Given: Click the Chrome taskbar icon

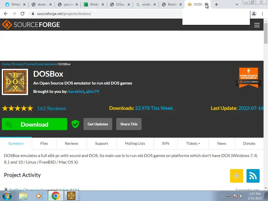Looking at the screenshot, I should (x=55, y=196).
